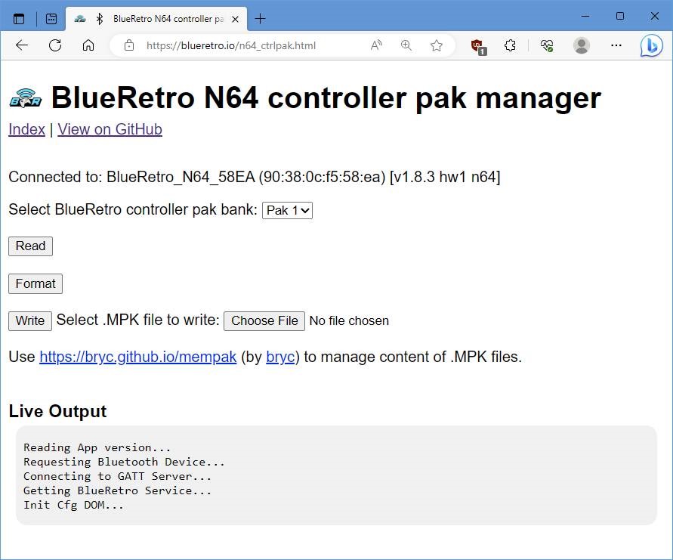Open the bryc.github.io/mempak link
The image size is (673, 560).
click(x=137, y=357)
